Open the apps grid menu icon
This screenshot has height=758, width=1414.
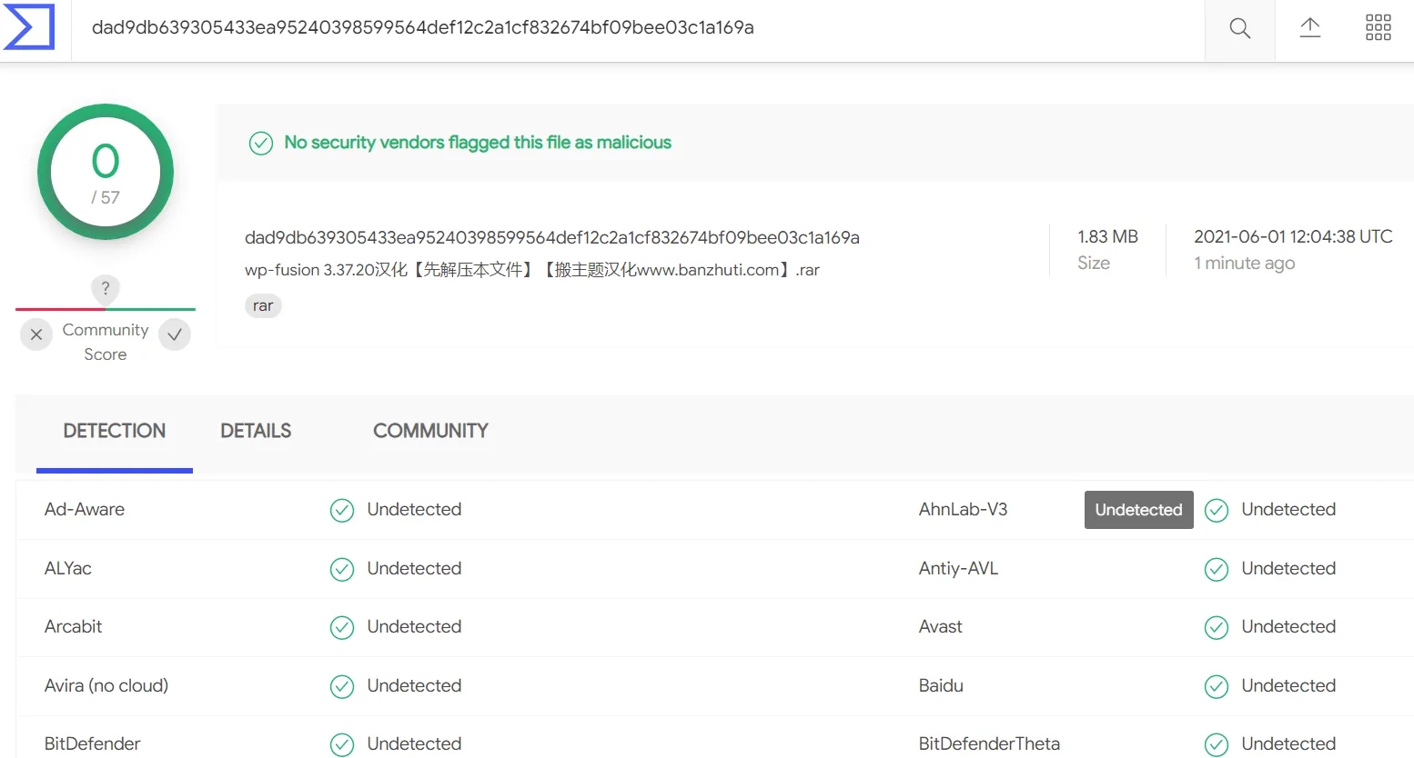[1379, 27]
